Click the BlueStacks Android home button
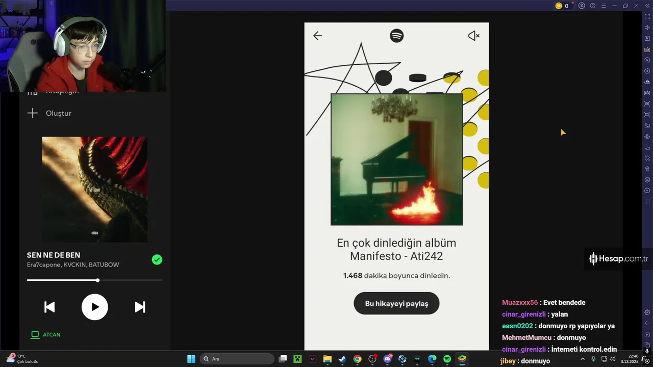 (647, 334)
